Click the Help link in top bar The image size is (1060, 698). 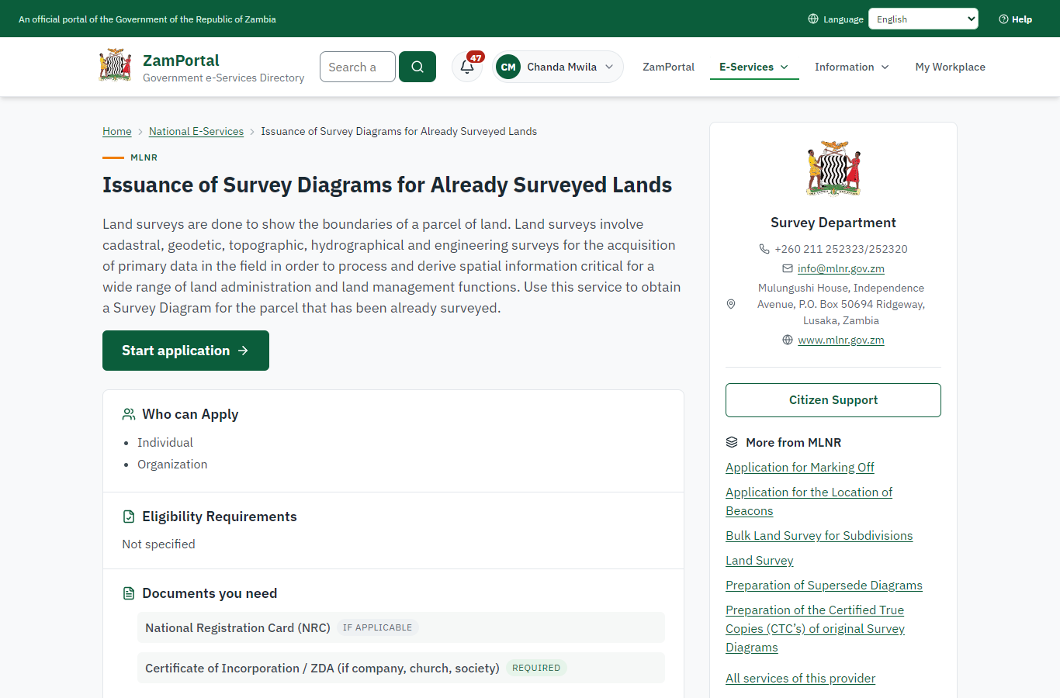tap(1016, 19)
